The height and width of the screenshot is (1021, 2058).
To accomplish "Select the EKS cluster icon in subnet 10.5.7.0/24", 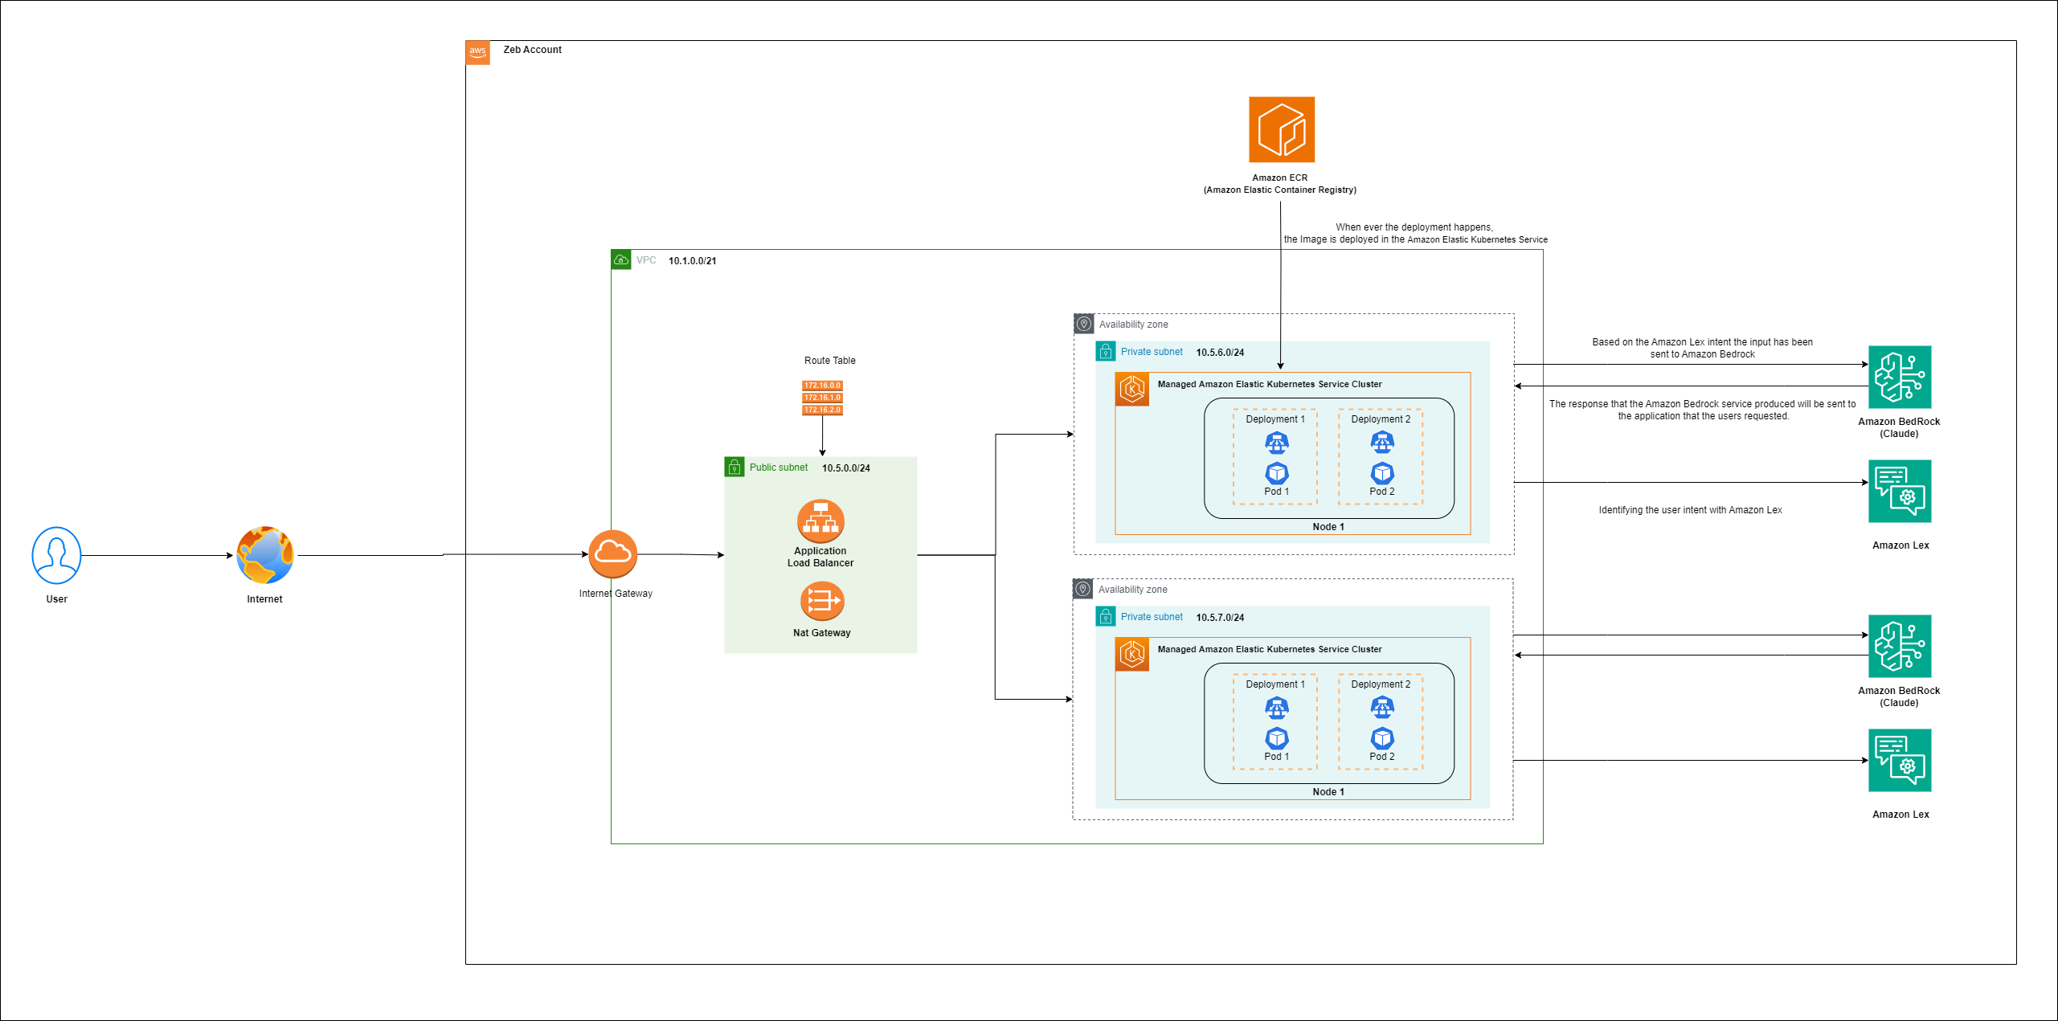I will click(x=1132, y=655).
